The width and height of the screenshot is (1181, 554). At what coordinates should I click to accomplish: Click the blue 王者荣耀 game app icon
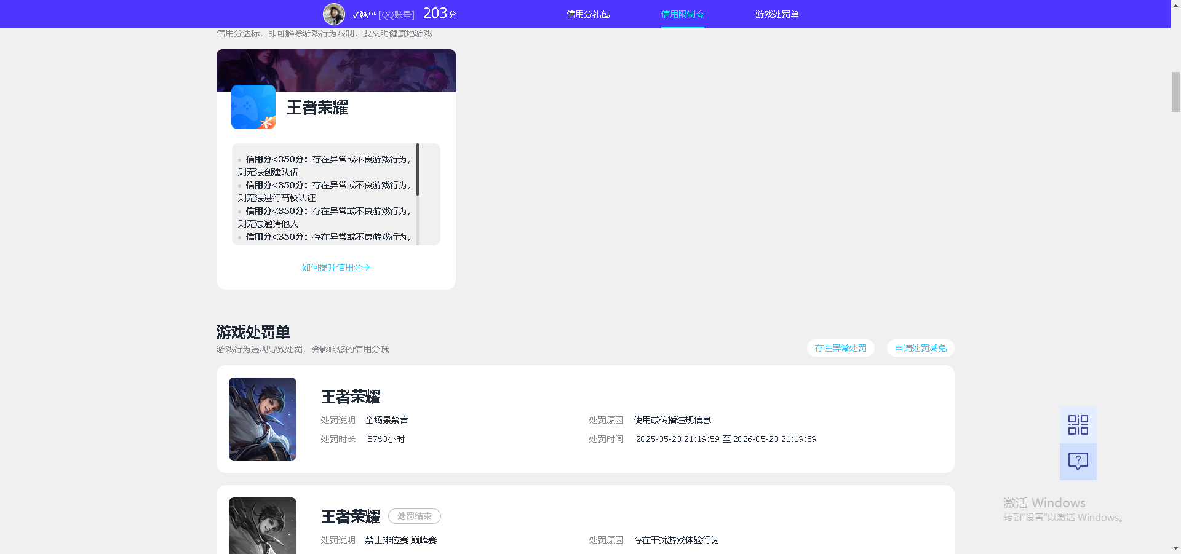point(252,106)
